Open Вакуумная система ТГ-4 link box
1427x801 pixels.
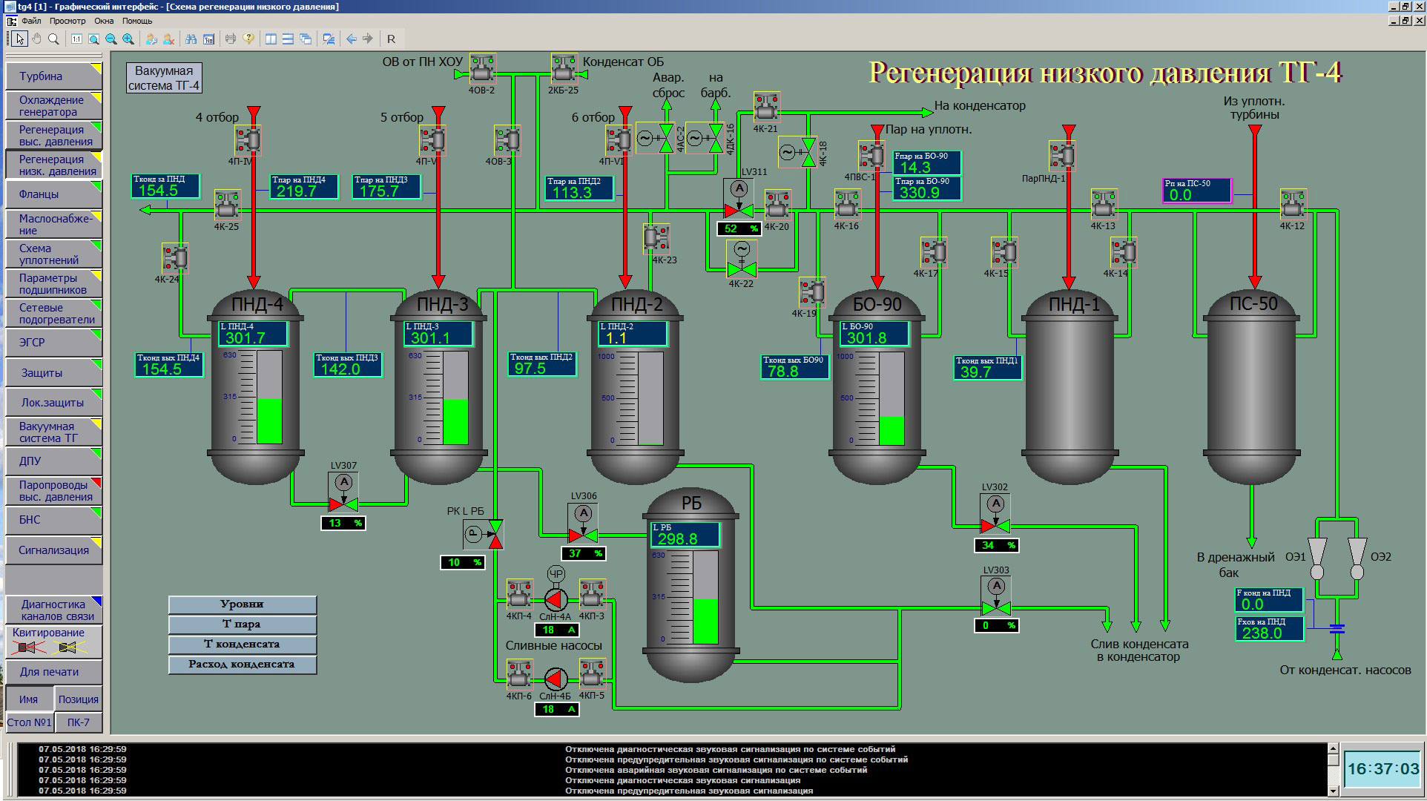pos(164,78)
